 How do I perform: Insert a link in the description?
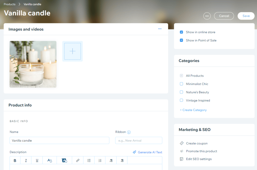pos(77,160)
